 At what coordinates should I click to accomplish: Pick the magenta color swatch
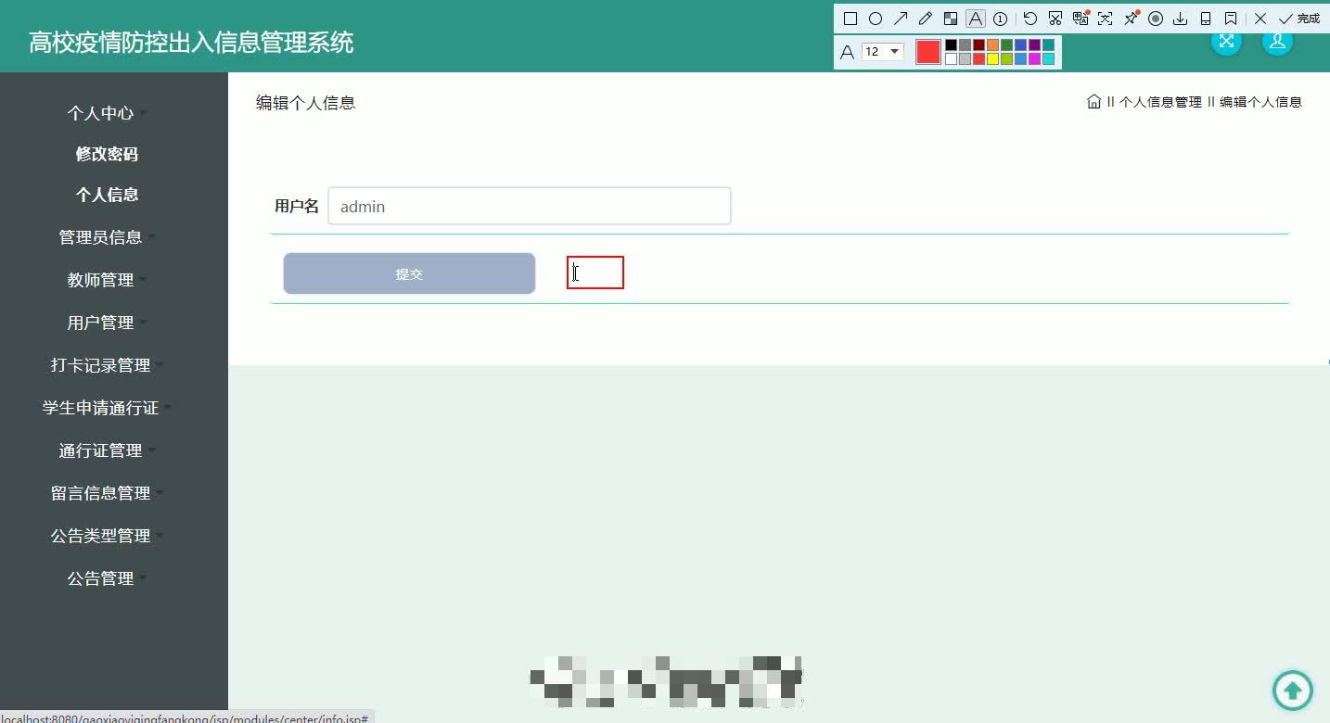pos(1034,59)
